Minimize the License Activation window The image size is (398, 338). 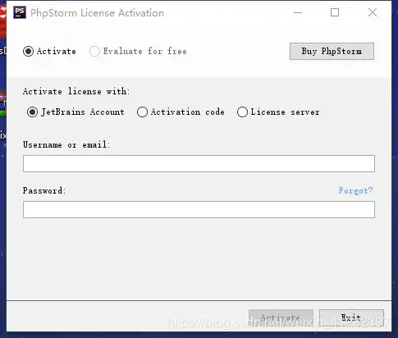(298, 12)
